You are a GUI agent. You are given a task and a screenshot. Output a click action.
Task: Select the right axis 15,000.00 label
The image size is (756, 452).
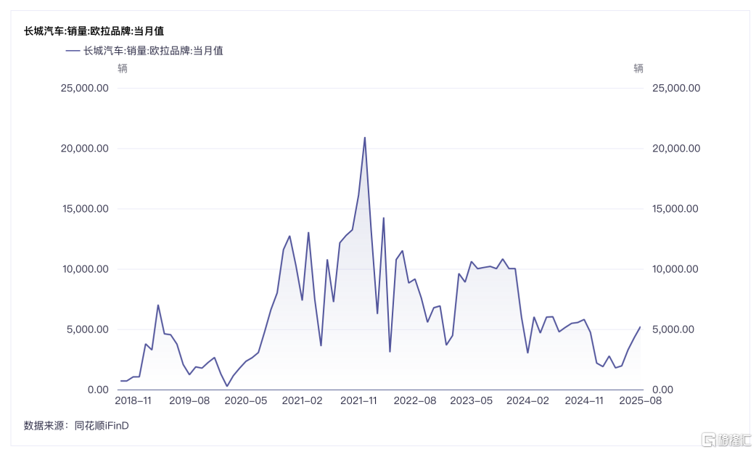pos(675,209)
